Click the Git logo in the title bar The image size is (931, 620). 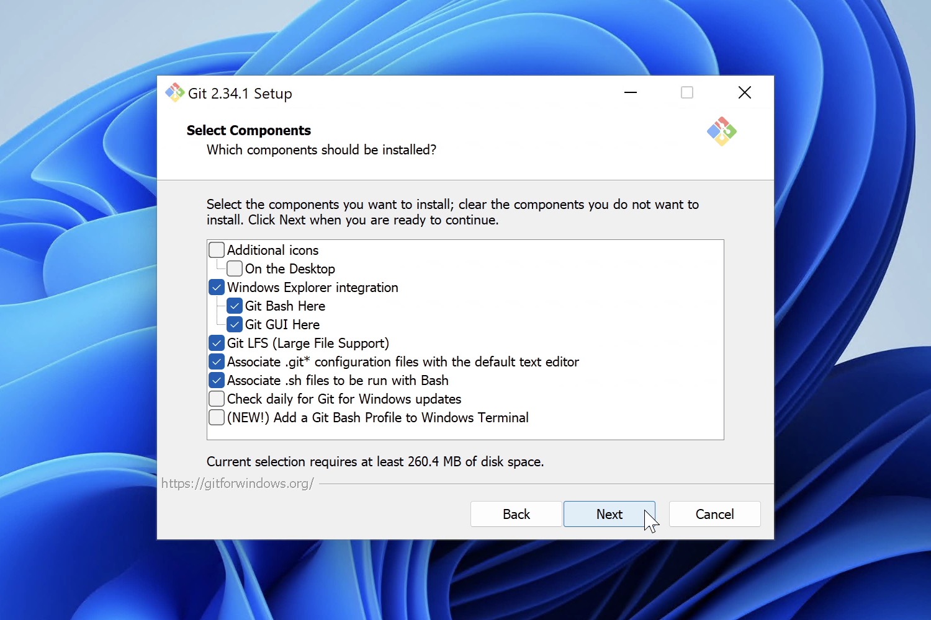click(174, 92)
